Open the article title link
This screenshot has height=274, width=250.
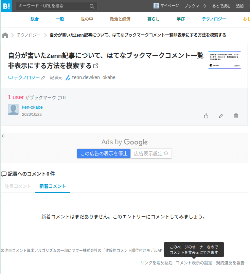tap(106, 60)
